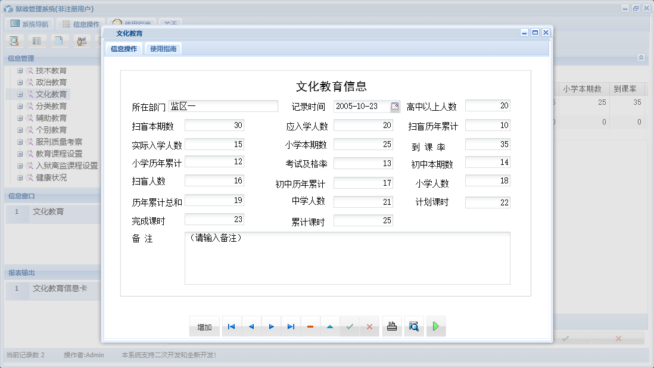Switch to 使用指南 tab in dialog

pos(163,49)
